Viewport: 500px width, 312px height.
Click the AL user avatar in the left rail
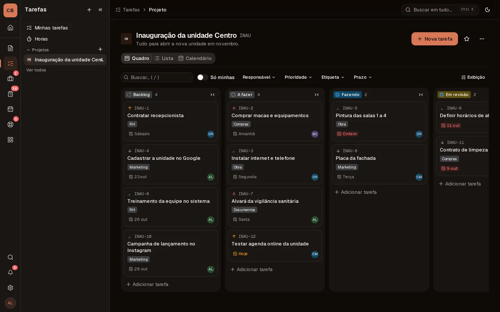[10, 303]
